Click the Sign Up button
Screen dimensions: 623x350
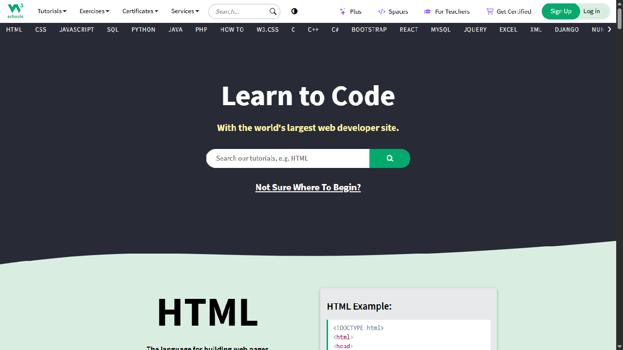561,11
